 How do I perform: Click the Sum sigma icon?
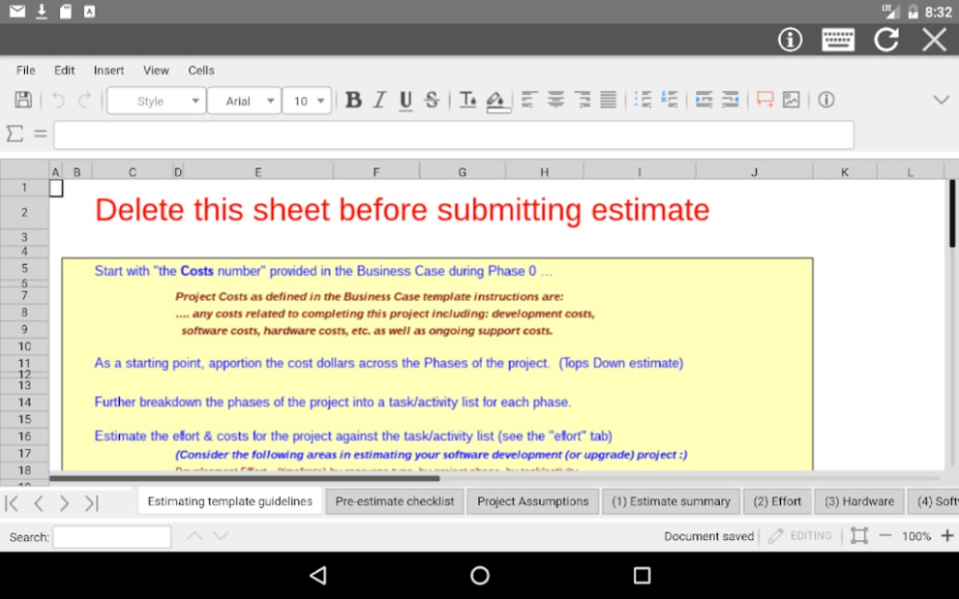(14, 134)
